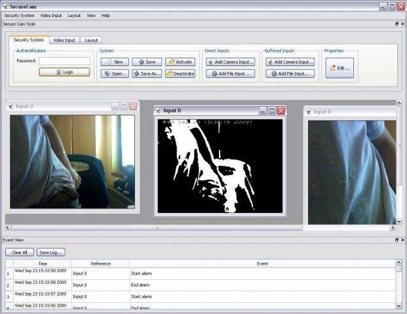Switch to the Layout tab

[91, 40]
